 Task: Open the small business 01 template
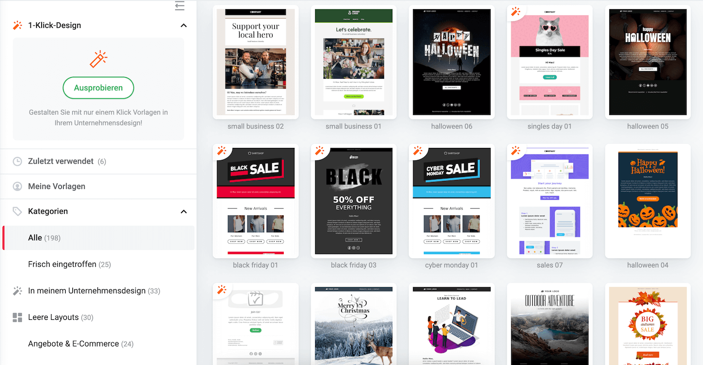click(354, 62)
